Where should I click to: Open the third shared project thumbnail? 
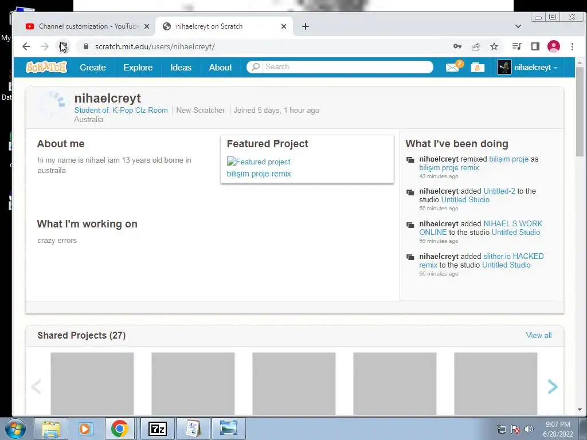294,383
